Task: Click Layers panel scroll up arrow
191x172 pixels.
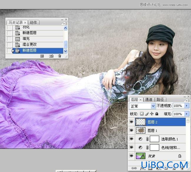Action: [188, 120]
